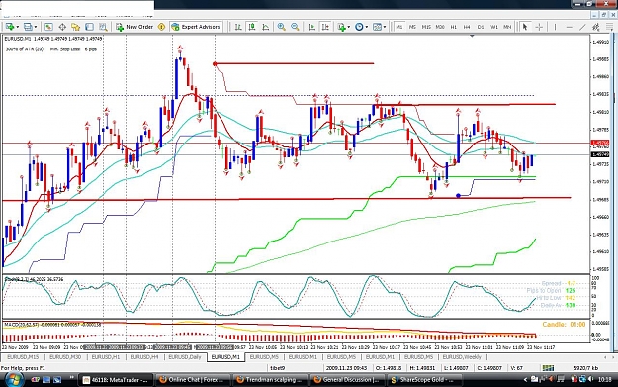Screen dimensions: 618x387
Task: Show the Terminal panel
Action: pyautogui.click(x=89, y=27)
